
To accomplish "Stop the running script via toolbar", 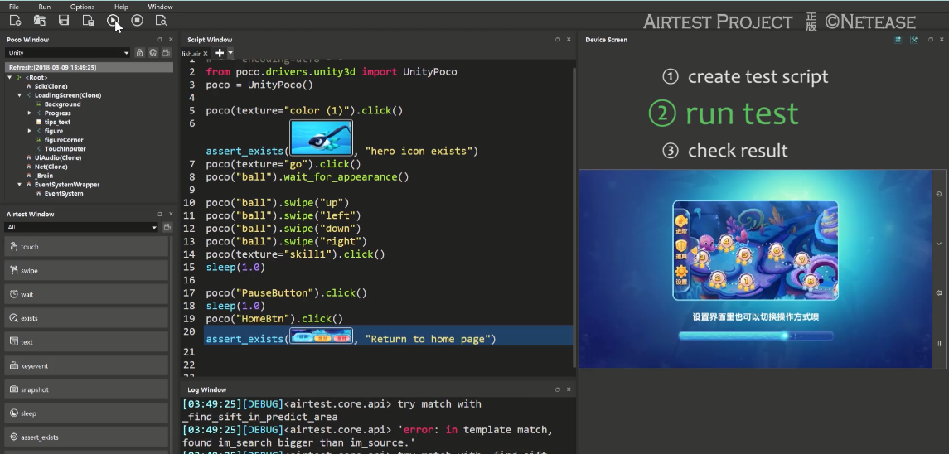I will tap(138, 21).
